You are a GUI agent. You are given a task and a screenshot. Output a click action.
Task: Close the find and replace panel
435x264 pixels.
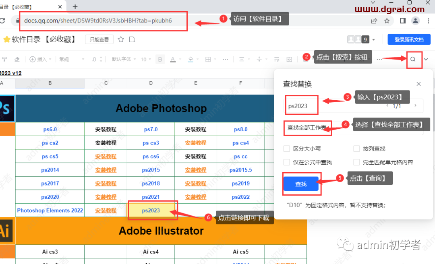(418, 84)
